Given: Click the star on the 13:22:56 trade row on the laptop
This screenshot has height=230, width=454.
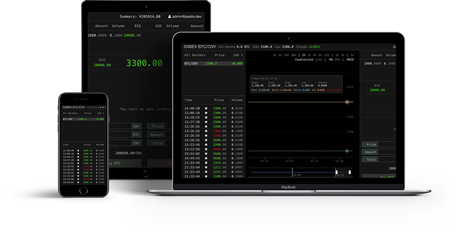Looking at the screenshot, I should (x=206, y=149).
